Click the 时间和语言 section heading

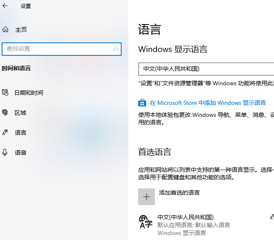click(x=16, y=68)
